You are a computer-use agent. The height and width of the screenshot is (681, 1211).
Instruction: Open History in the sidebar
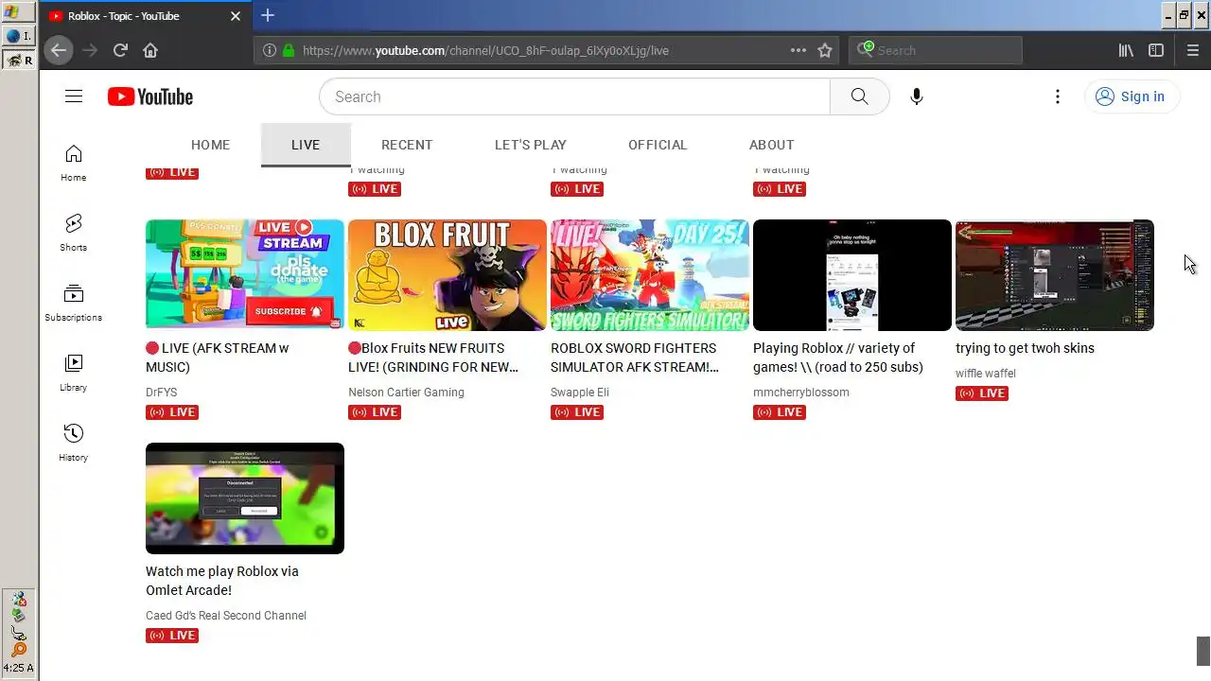point(74,443)
